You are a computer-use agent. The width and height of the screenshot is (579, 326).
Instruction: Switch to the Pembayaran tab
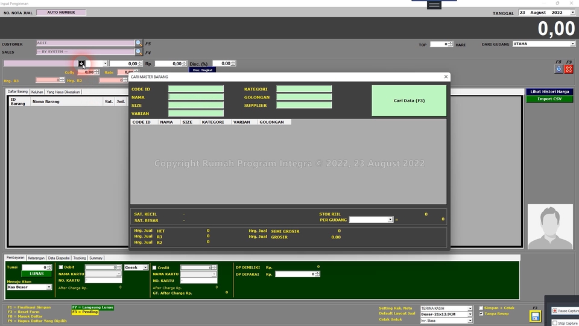pos(16,258)
